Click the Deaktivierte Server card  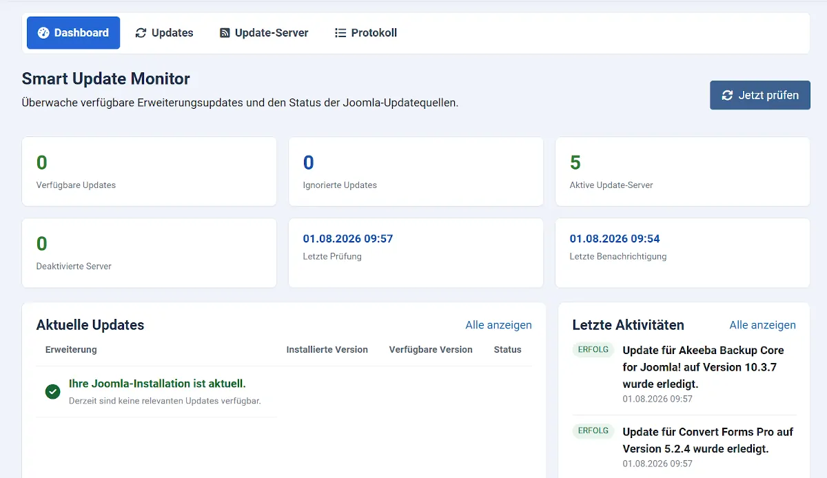pyautogui.click(x=150, y=253)
